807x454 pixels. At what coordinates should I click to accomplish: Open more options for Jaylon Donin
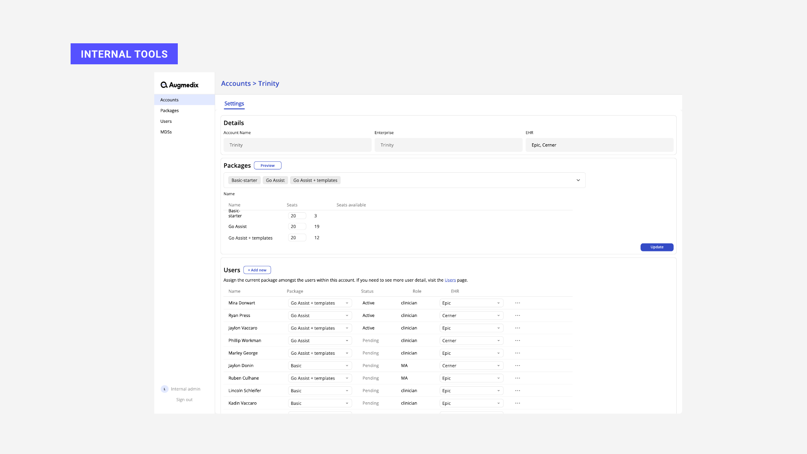[x=517, y=366]
